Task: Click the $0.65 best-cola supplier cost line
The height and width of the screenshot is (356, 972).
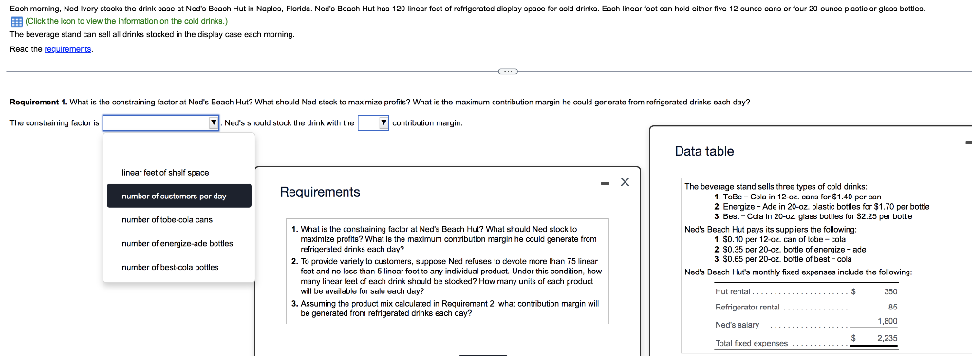Action: [x=784, y=259]
